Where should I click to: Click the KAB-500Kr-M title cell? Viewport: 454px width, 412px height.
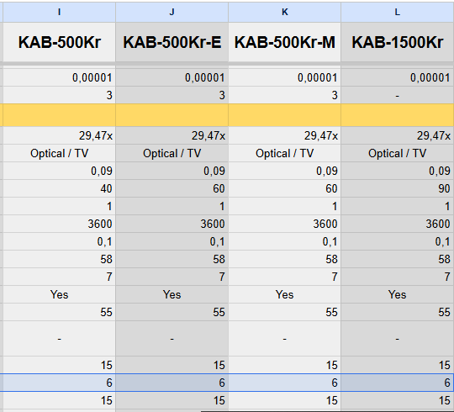tap(285, 42)
